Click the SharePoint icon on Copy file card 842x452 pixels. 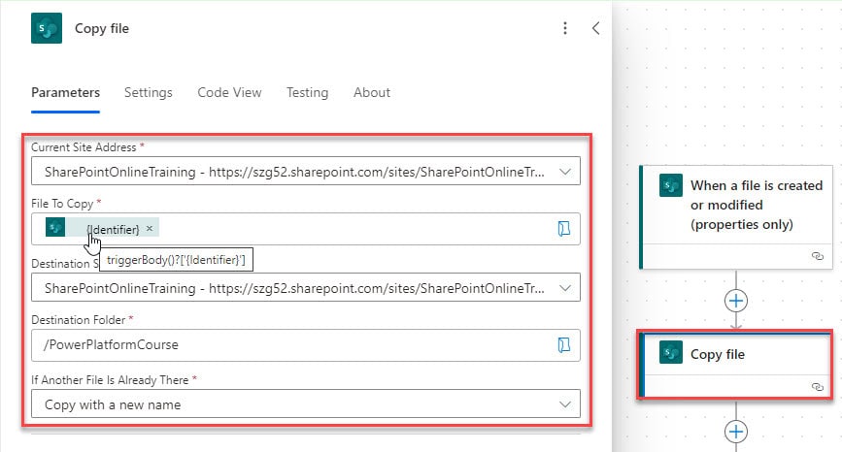click(x=671, y=352)
